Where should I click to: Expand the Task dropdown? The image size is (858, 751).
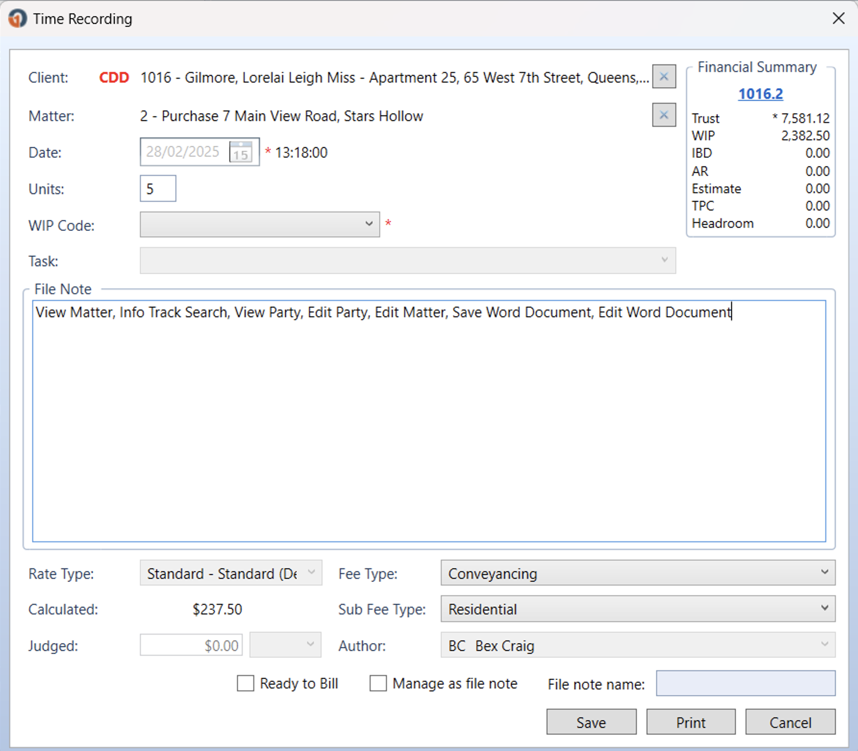pyautogui.click(x=408, y=261)
